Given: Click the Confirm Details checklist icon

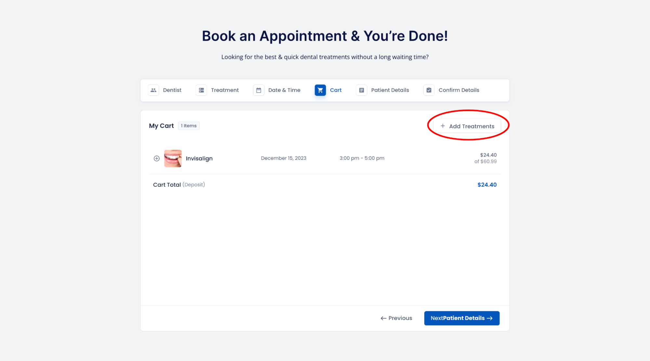Looking at the screenshot, I should tap(429, 90).
